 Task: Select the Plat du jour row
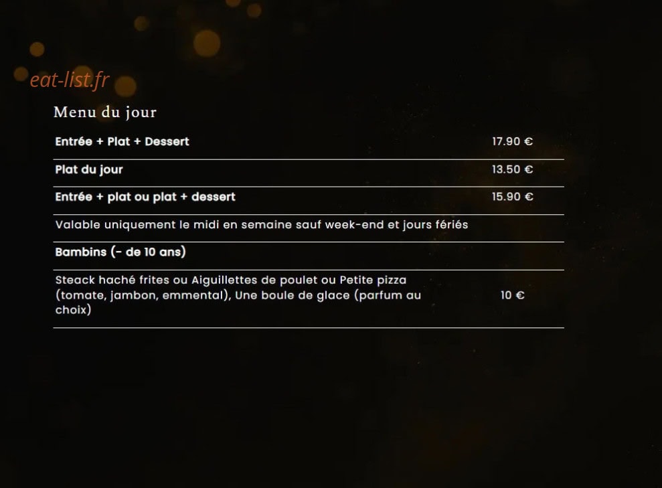(x=309, y=170)
